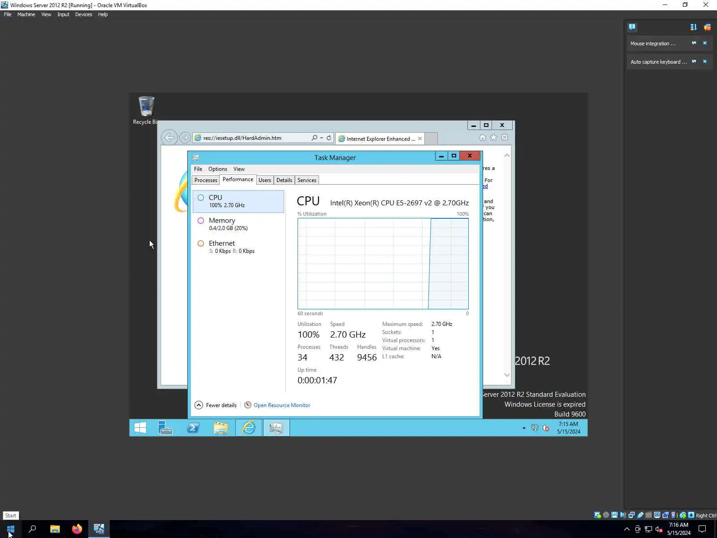Open help for Mouse integration notification
Screen dimensions: 717x538
[x=694, y=43]
